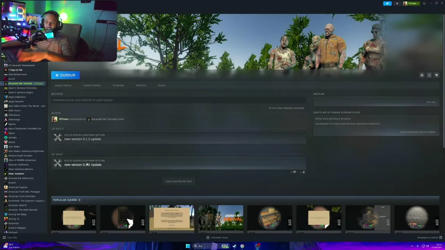Select Alice: Madness Returns in library

pyautogui.click(x=21, y=169)
